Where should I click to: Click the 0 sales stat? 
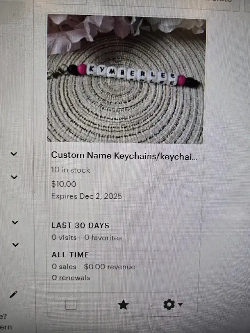tap(64, 267)
